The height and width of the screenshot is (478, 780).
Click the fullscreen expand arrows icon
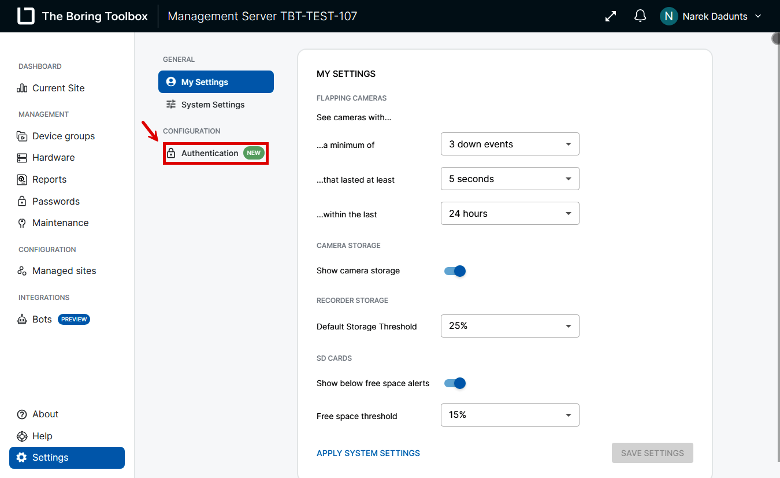click(611, 16)
